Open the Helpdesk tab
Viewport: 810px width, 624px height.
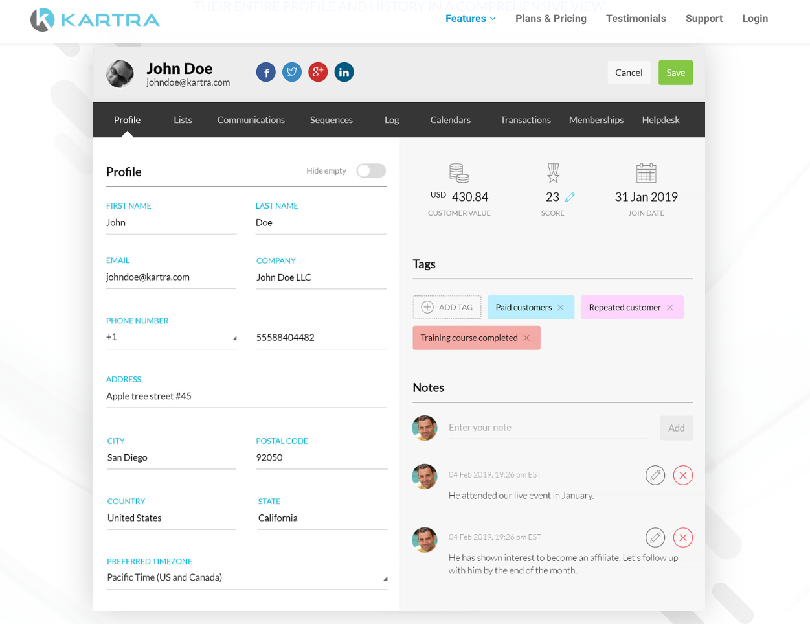coord(660,120)
